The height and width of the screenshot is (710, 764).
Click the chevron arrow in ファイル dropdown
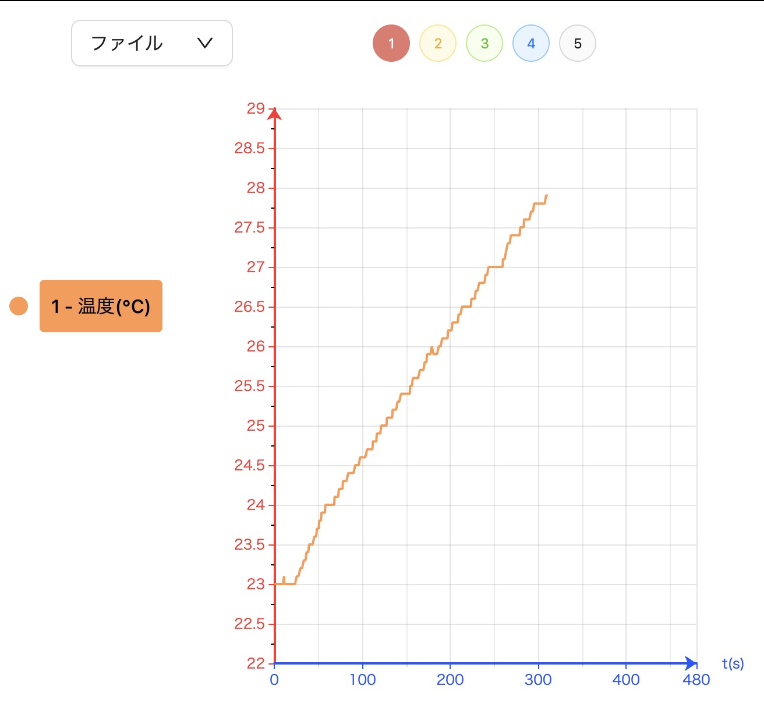pyautogui.click(x=205, y=43)
